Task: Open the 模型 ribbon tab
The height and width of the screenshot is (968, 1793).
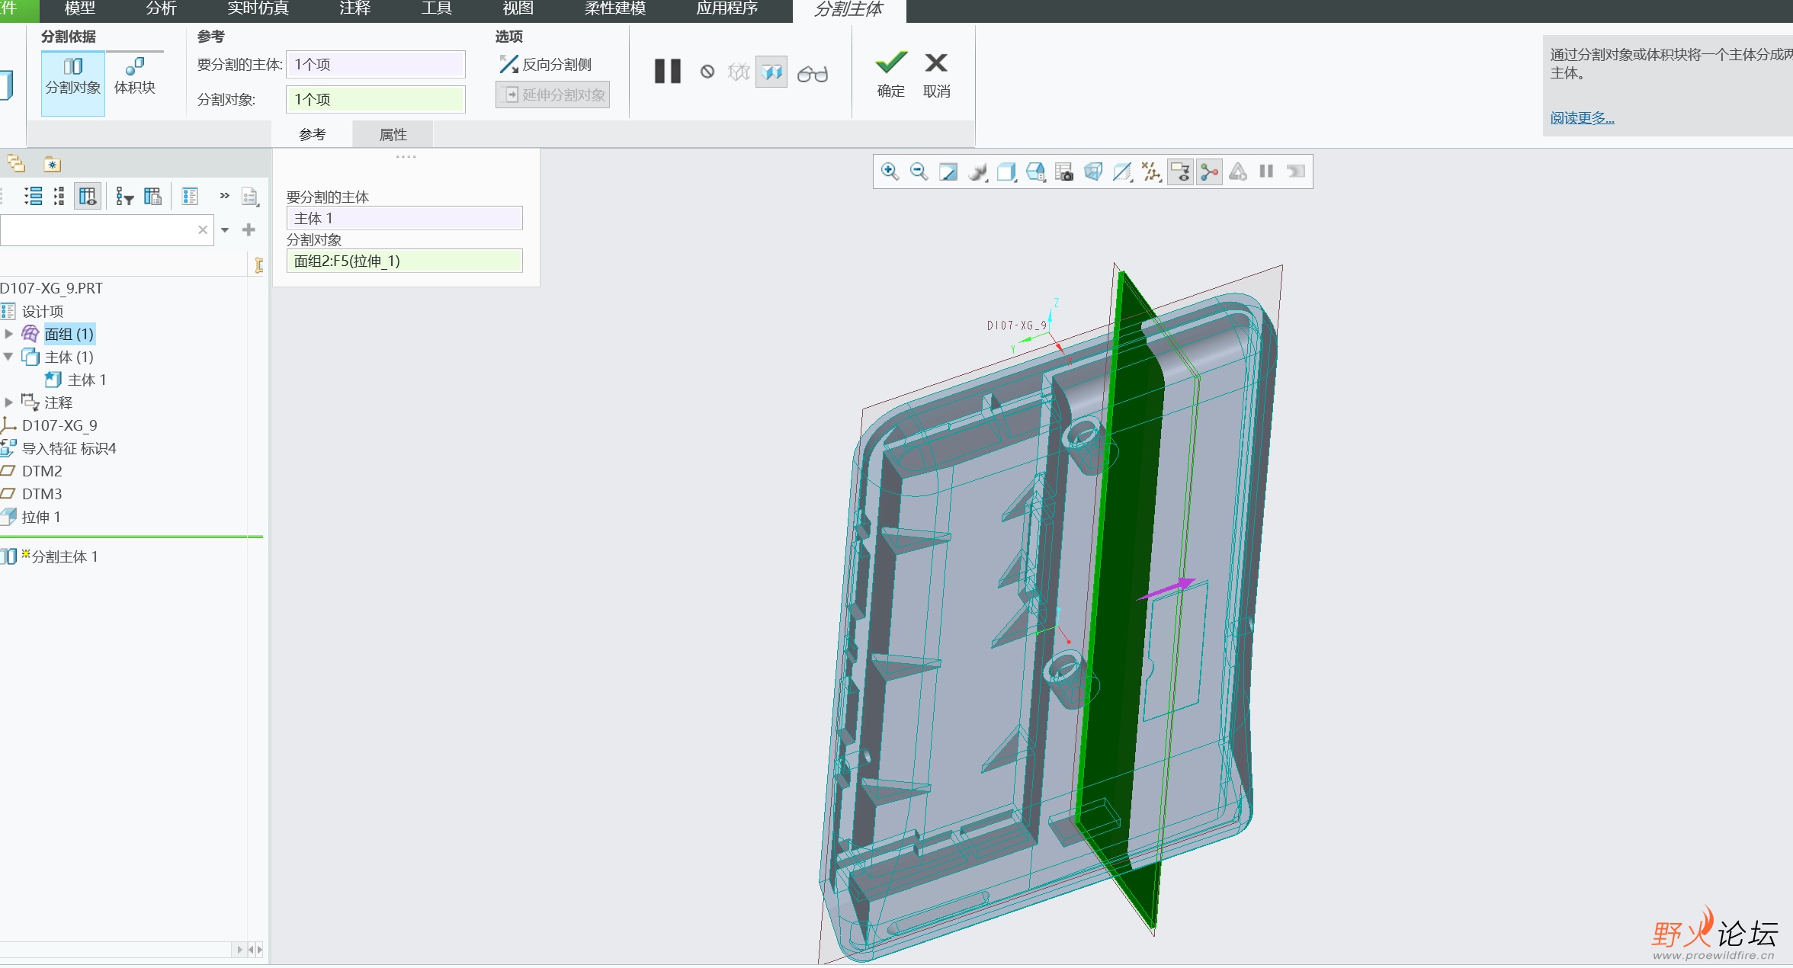Action: [x=80, y=9]
